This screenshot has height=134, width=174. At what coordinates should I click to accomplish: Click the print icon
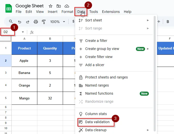tap(36, 22)
